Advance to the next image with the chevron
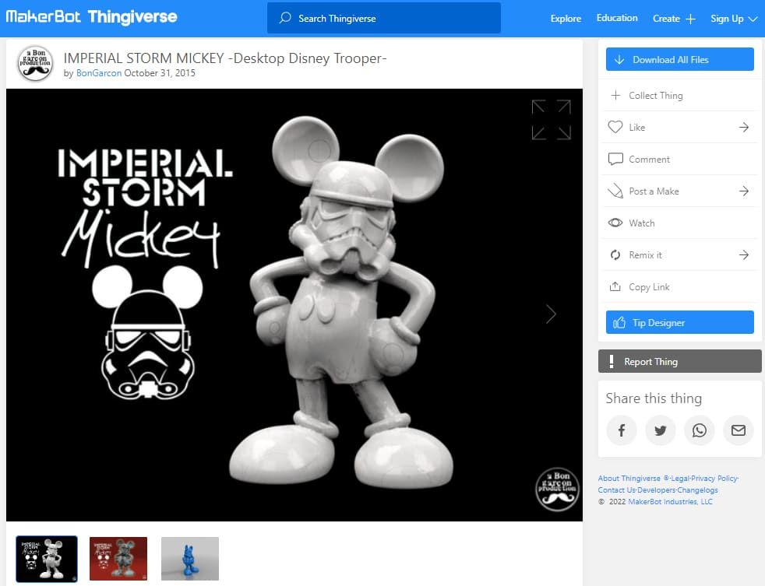This screenshot has height=586, width=765. click(x=551, y=314)
